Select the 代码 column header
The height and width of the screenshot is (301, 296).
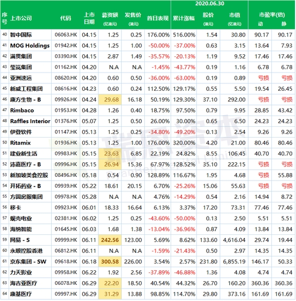66,18
